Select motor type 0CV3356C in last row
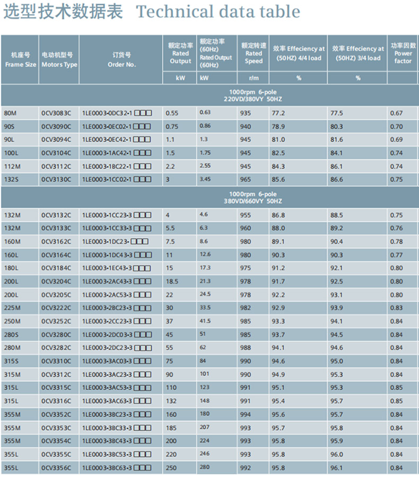Image resolution: width=419 pixels, height=478 pixels. [x=56, y=468]
